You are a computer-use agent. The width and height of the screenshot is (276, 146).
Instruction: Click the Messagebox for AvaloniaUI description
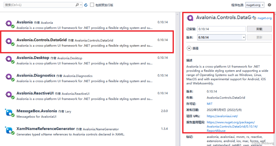pyautogui.click(x=37, y=117)
